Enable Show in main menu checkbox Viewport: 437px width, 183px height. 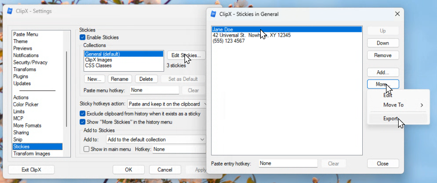click(x=86, y=149)
